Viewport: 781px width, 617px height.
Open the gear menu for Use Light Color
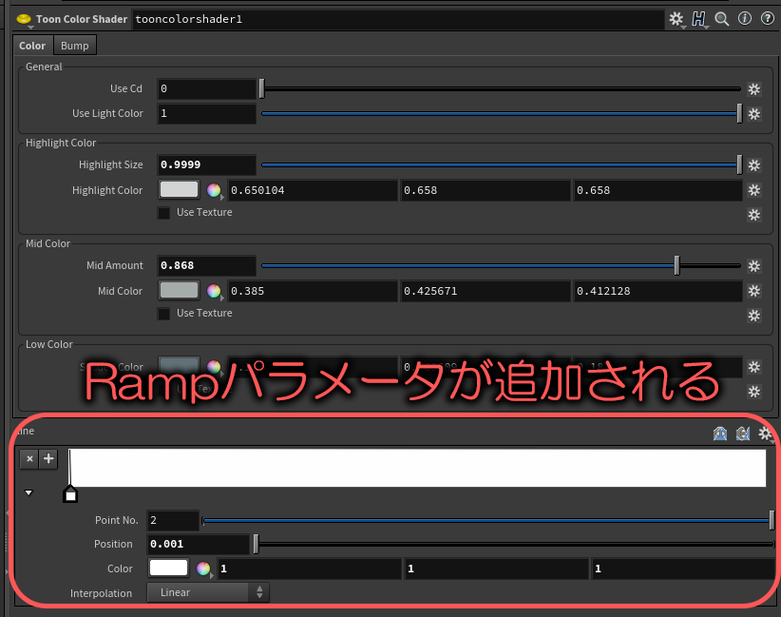(754, 114)
